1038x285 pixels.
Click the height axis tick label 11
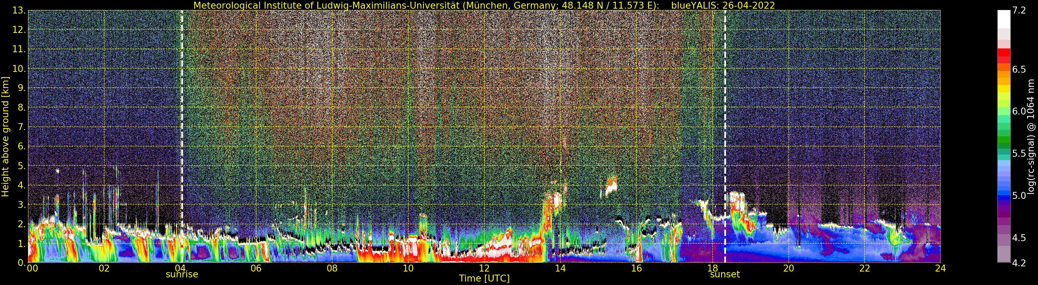point(20,49)
